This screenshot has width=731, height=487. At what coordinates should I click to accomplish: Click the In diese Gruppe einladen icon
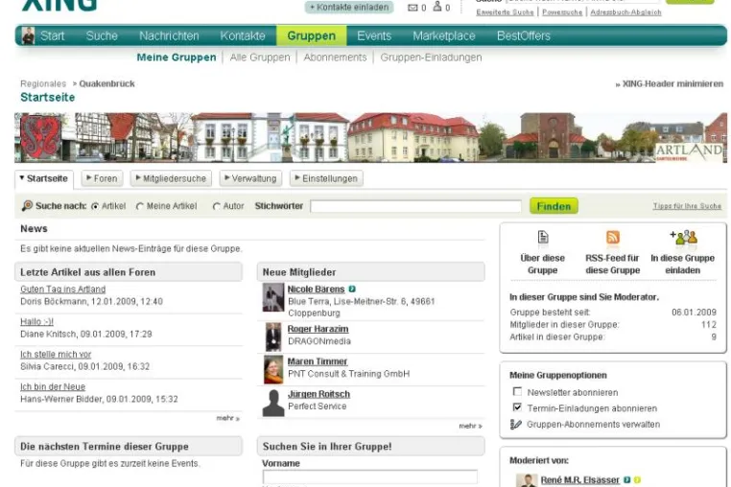[x=683, y=237]
